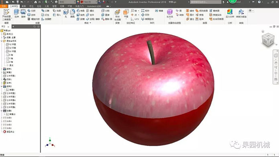Switch to the 3D Model tab

click(x=14, y=6)
